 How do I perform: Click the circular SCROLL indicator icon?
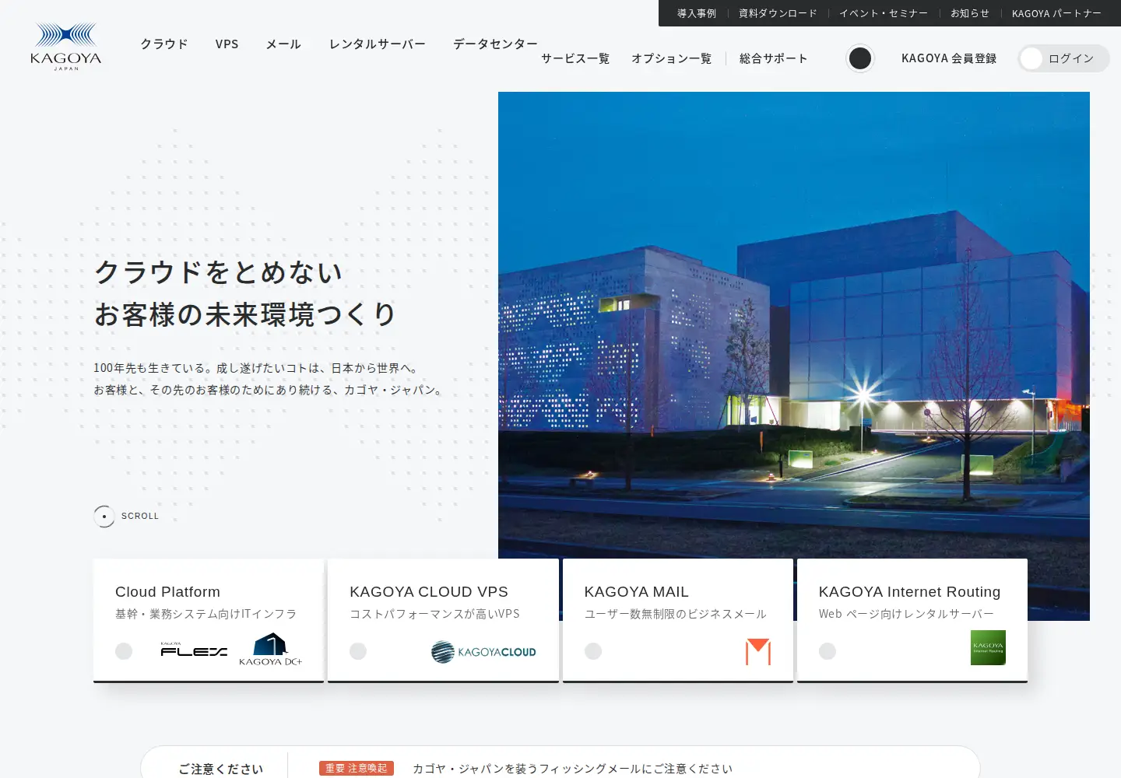[x=104, y=517]
